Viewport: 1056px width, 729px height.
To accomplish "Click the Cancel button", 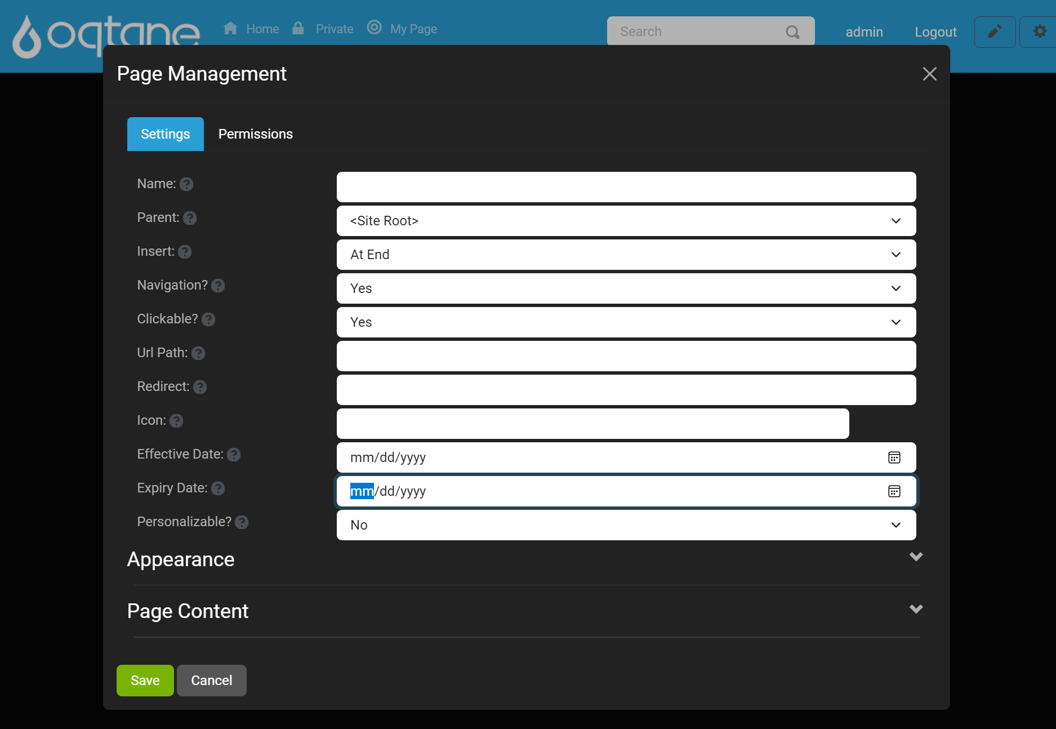I will pos(212,681).
